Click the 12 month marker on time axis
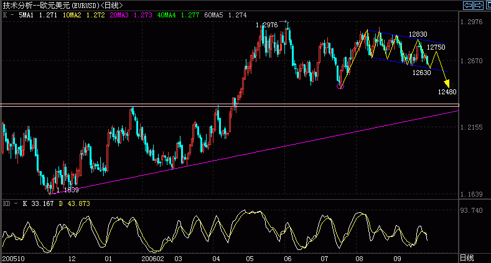 [72, 259]
